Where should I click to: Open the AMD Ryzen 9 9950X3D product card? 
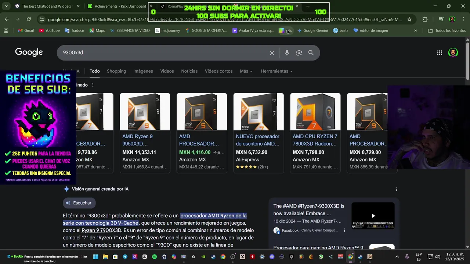point(145,133)
